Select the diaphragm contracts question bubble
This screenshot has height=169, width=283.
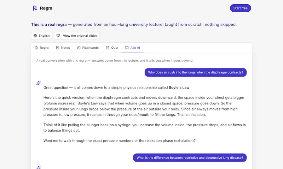pos(196,72)
